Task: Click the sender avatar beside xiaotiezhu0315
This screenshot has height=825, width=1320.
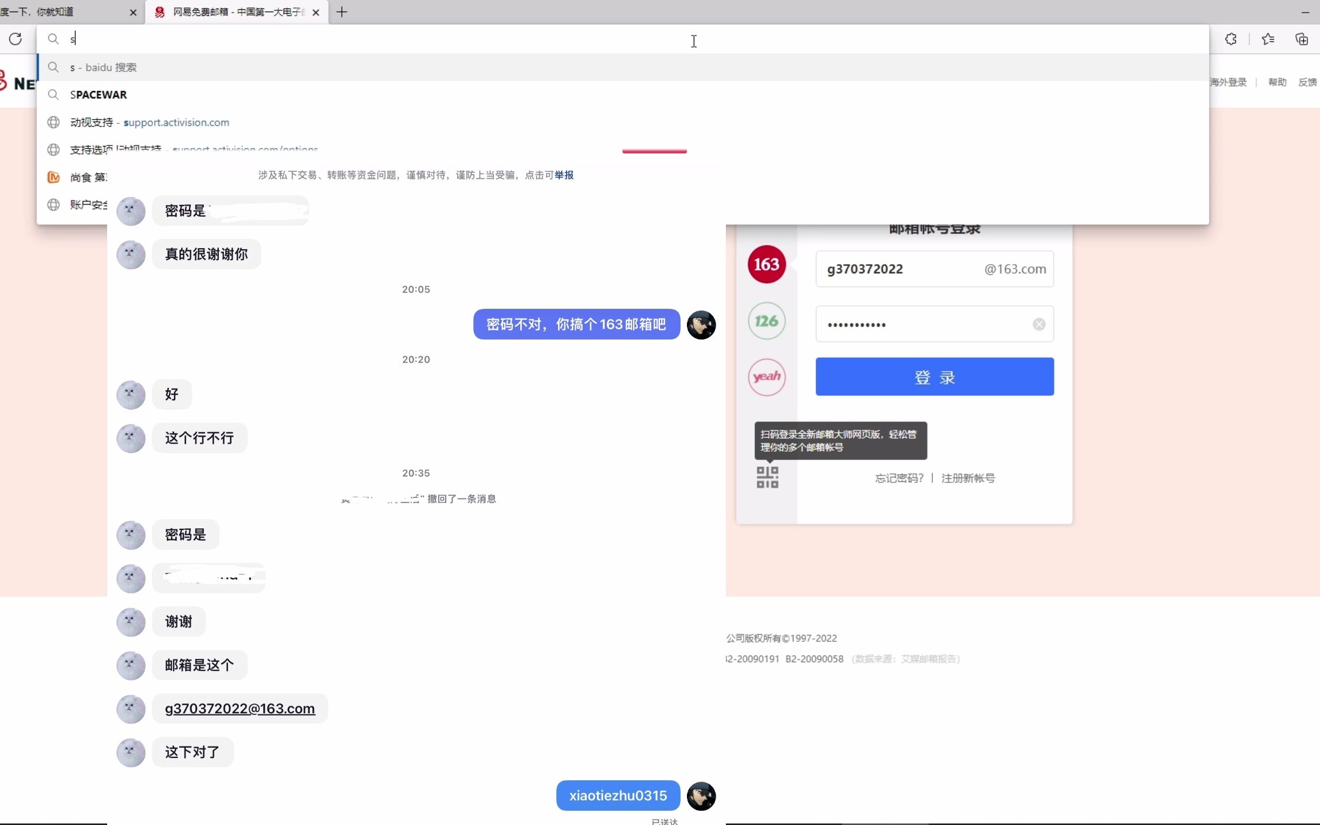Action: (x=701, y=796)
